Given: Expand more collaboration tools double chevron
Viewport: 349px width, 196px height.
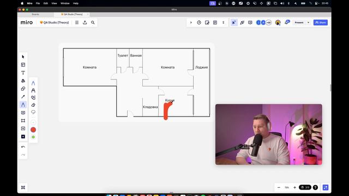Looking at the screenshot, I should (223, 22).
